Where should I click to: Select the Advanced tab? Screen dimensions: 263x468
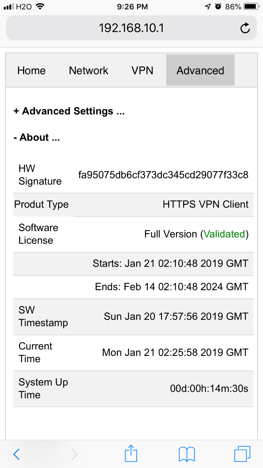point(200,70)
